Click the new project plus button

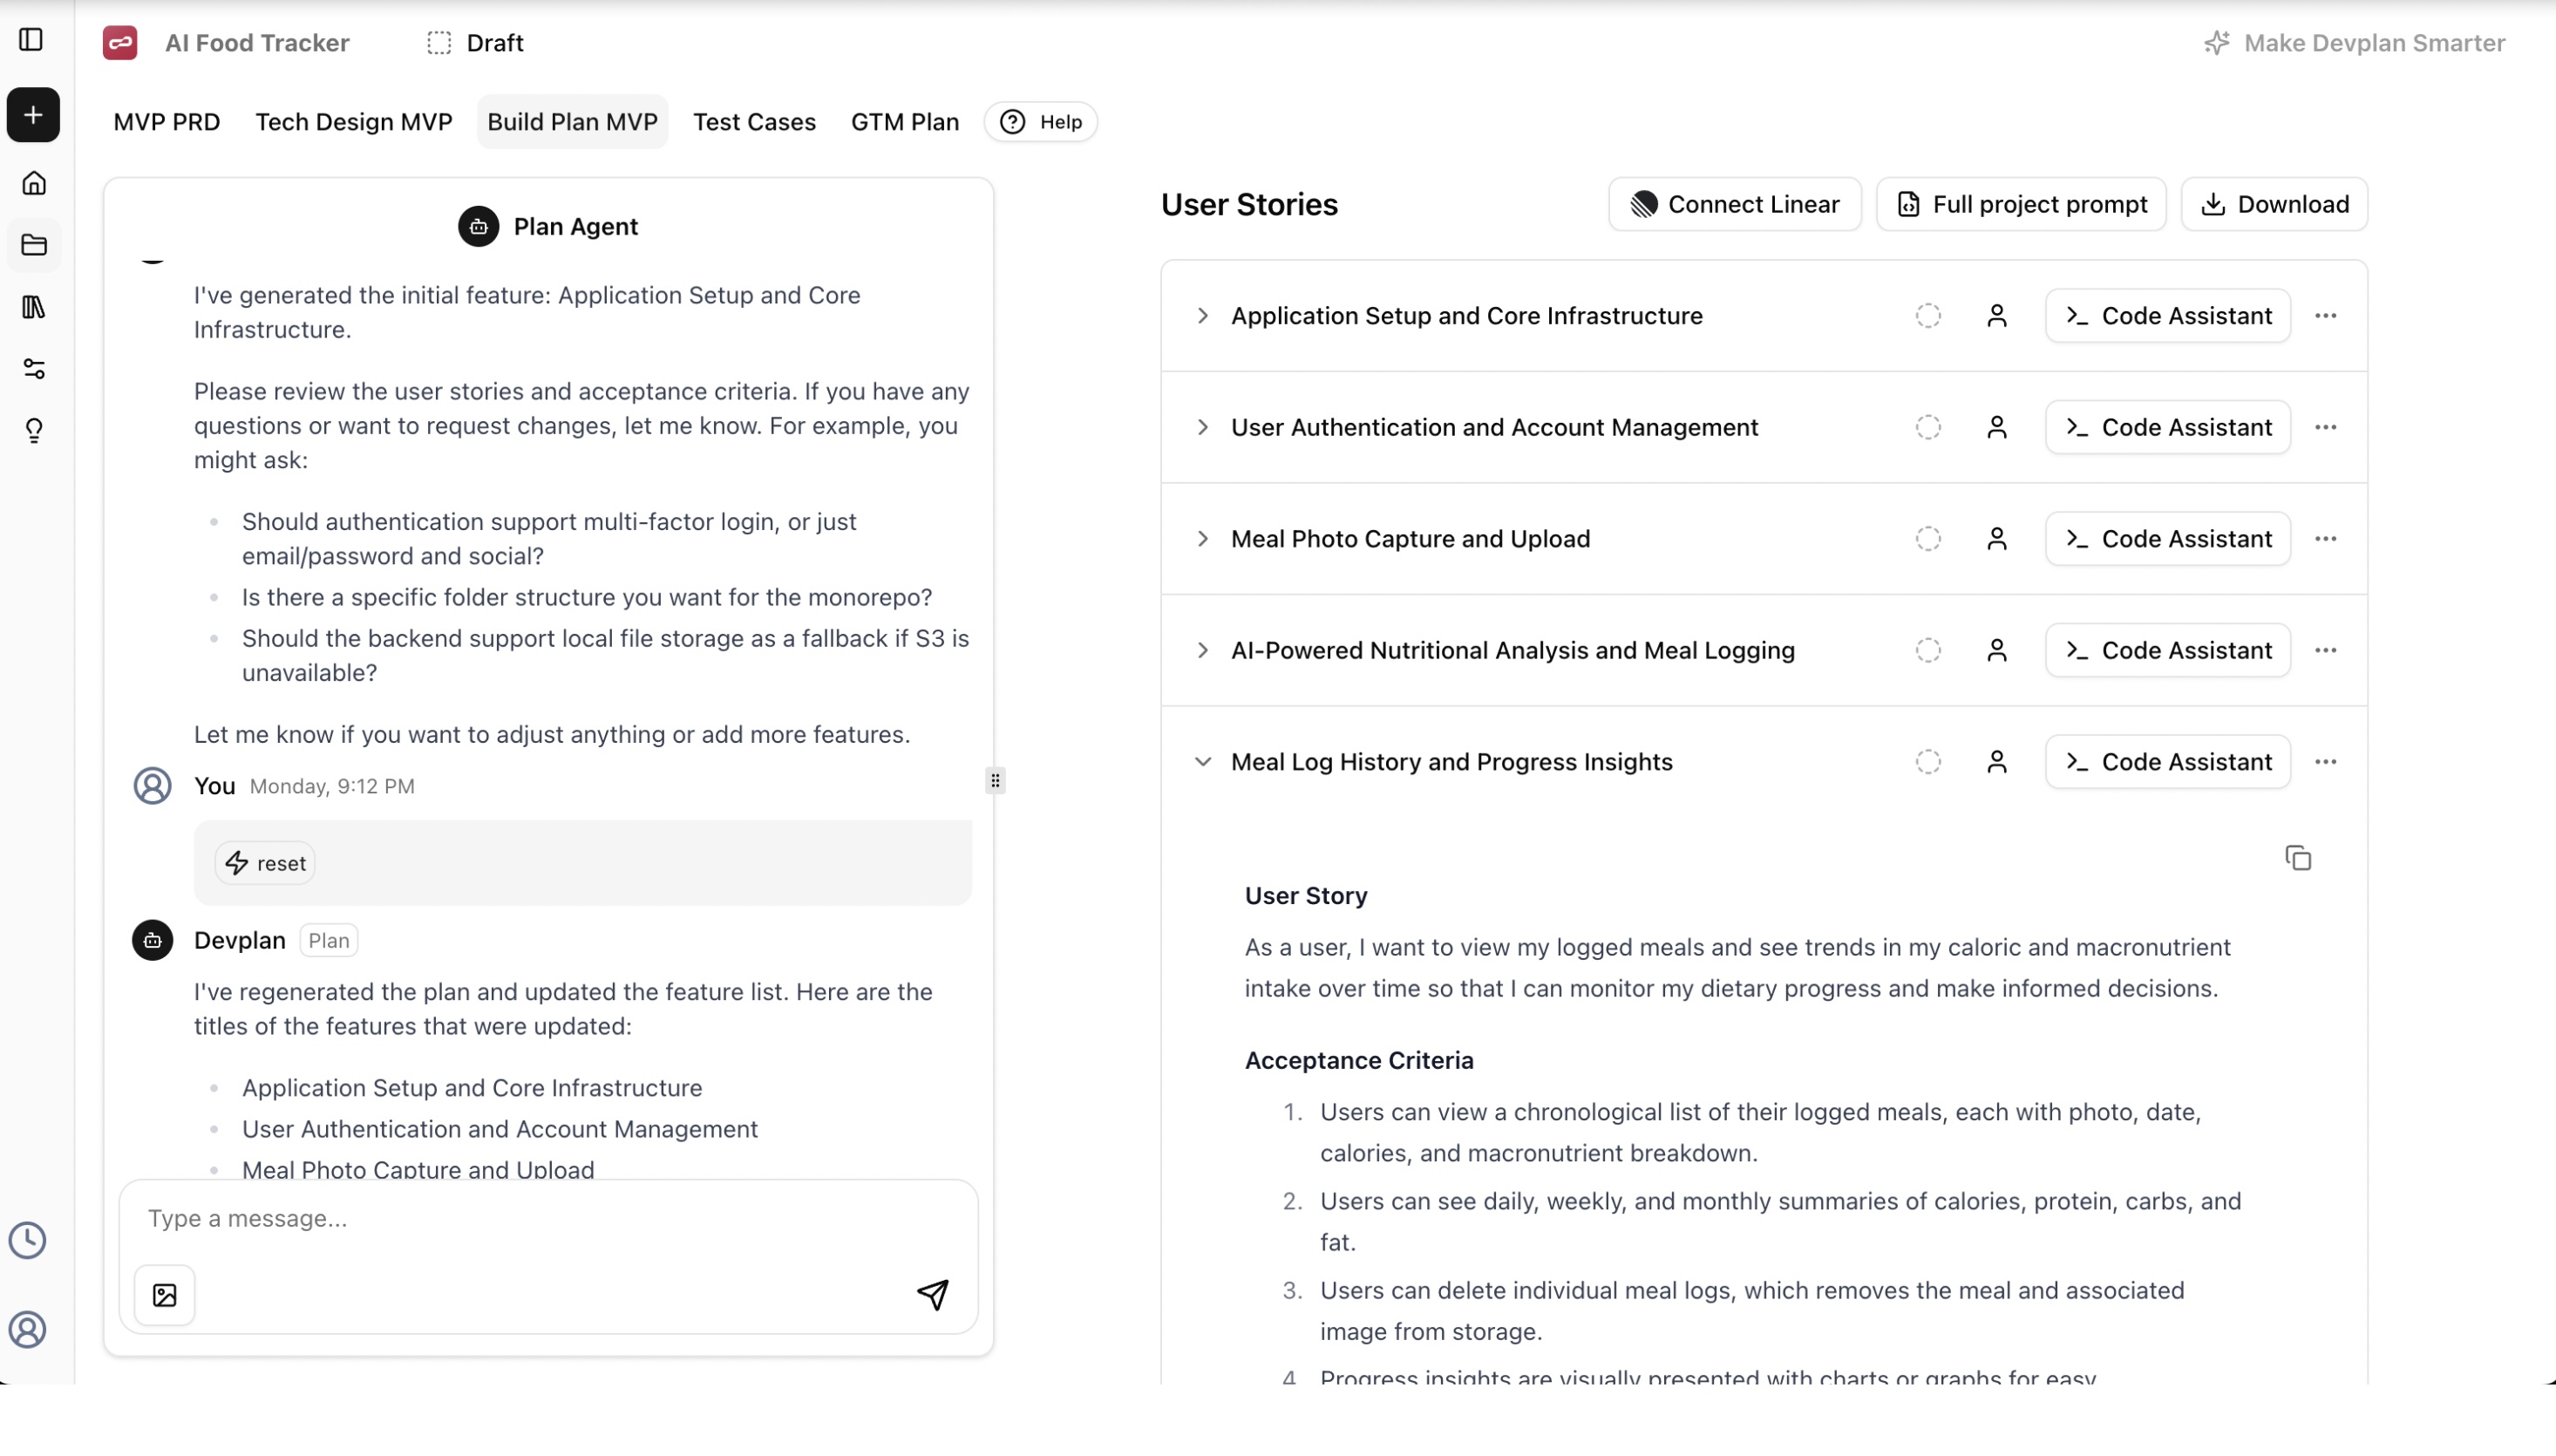pyautogui.click(x=33, y=115)
